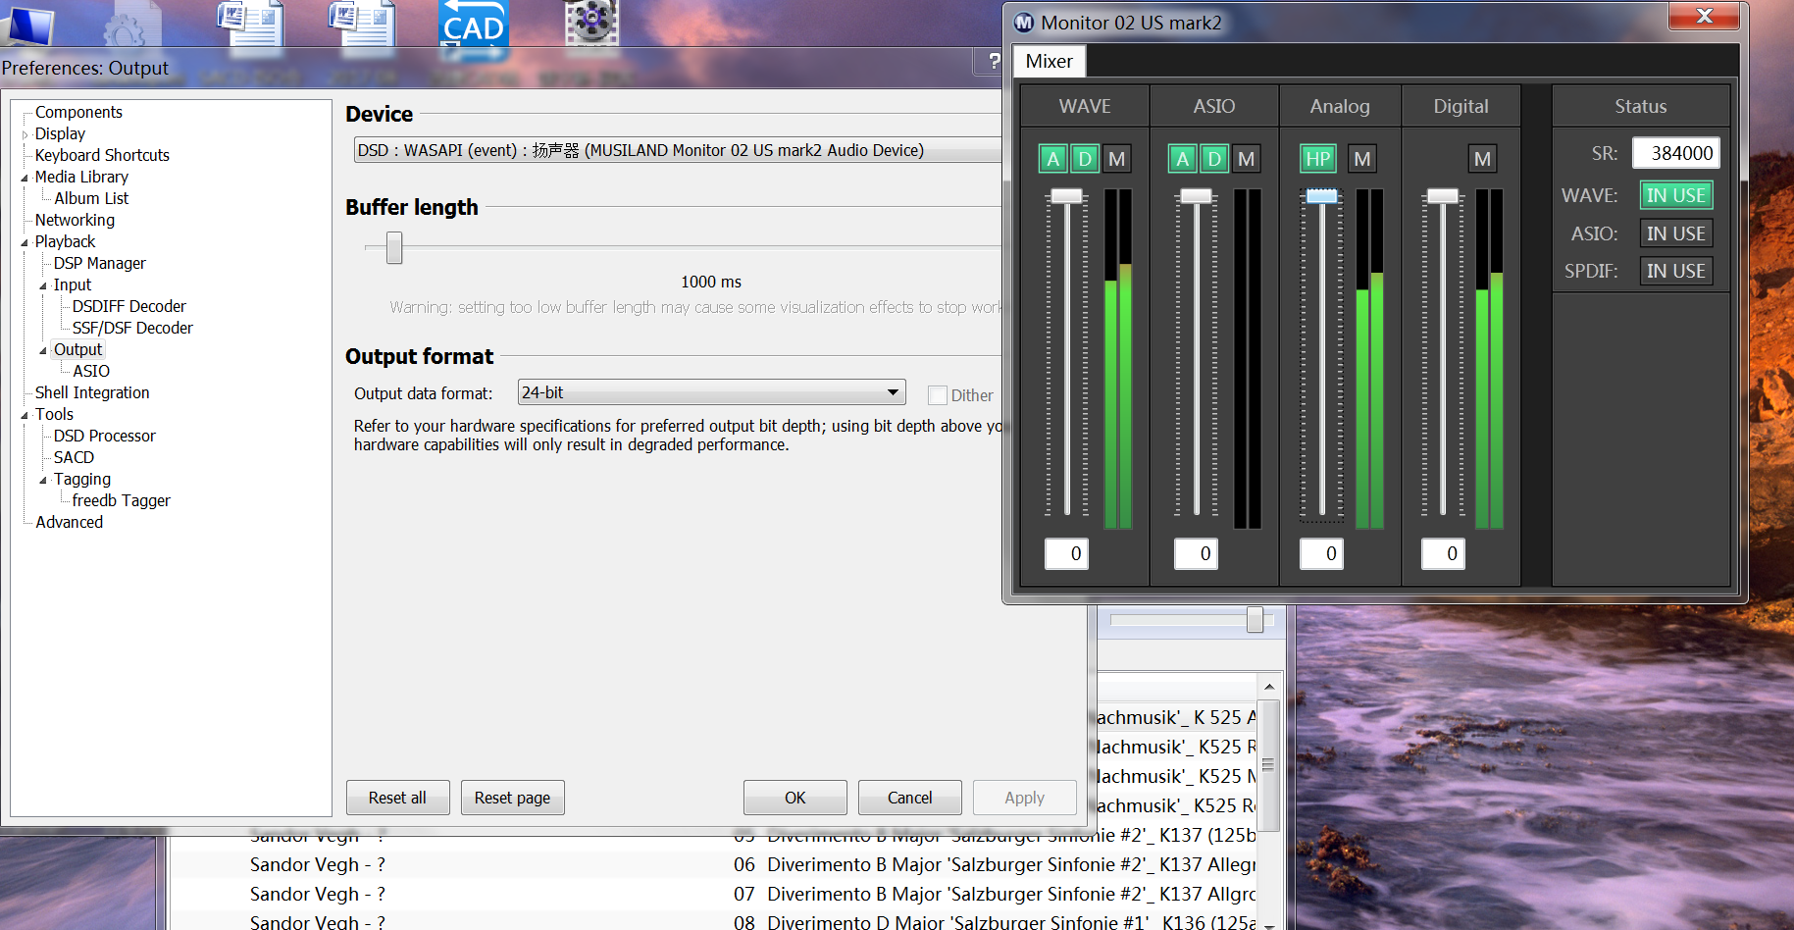The height and width of the screenshot is (930, 1794).
Task: Toggle the WAVE channel D button
Action: 1085,159
